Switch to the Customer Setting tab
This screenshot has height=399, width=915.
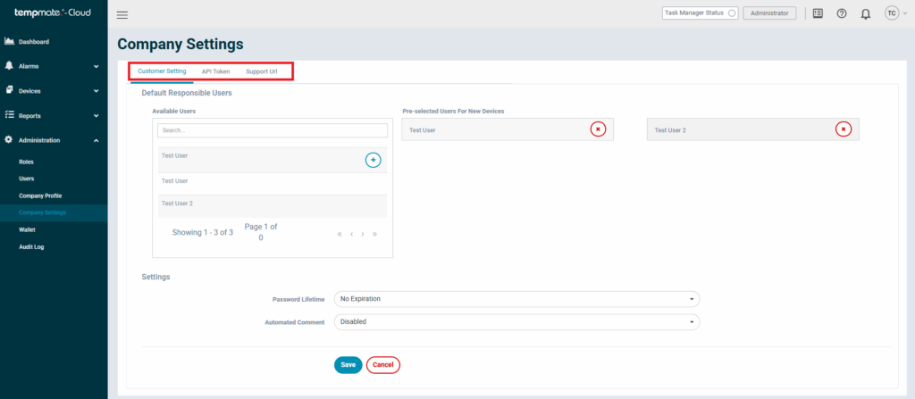click(x=162, y=71)
